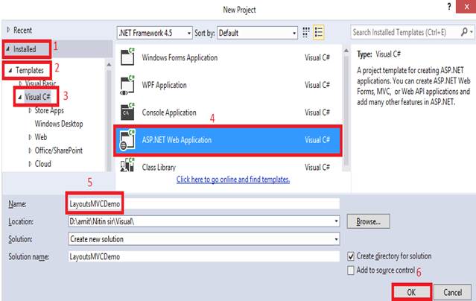Open the dialog help question mark
Image resolution: width=476 pixels, height=301 pixels.
click(449, 6)
